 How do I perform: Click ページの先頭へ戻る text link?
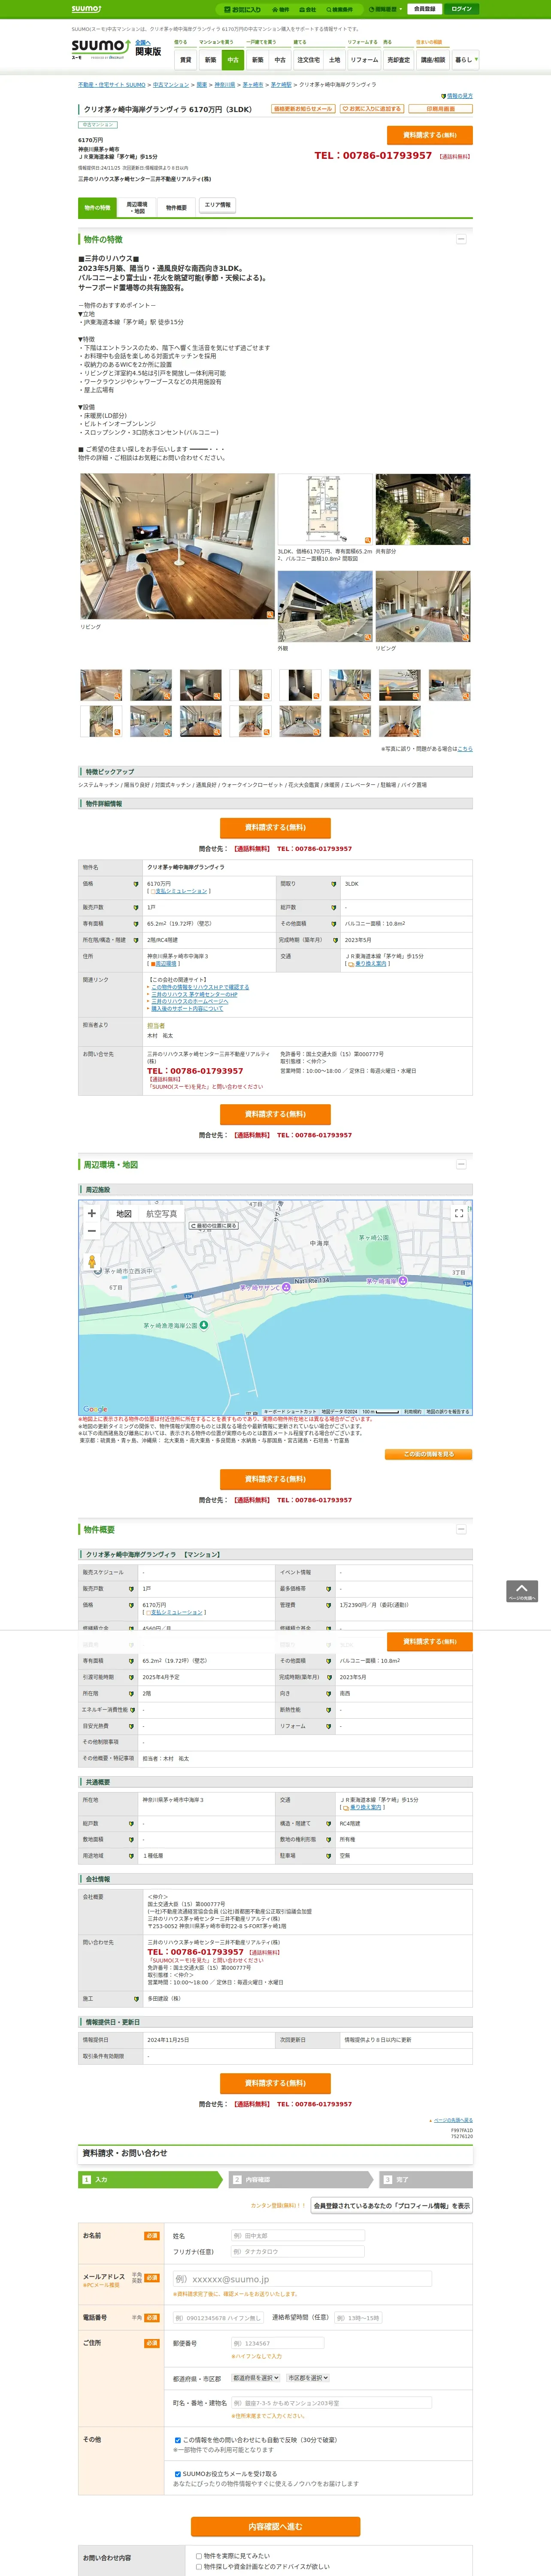pyautogui.click(x=453, y=2120)
